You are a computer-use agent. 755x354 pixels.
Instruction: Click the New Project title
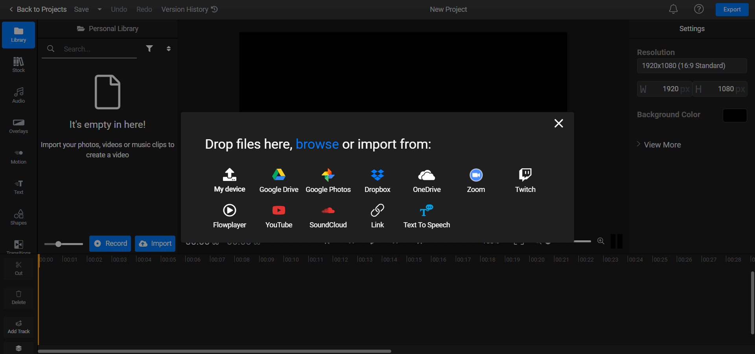click(x=448, y=9)
